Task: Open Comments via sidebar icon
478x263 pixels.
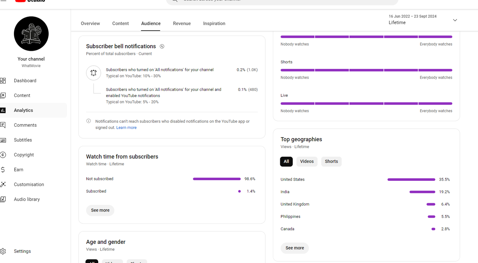Action: (3, 125)
